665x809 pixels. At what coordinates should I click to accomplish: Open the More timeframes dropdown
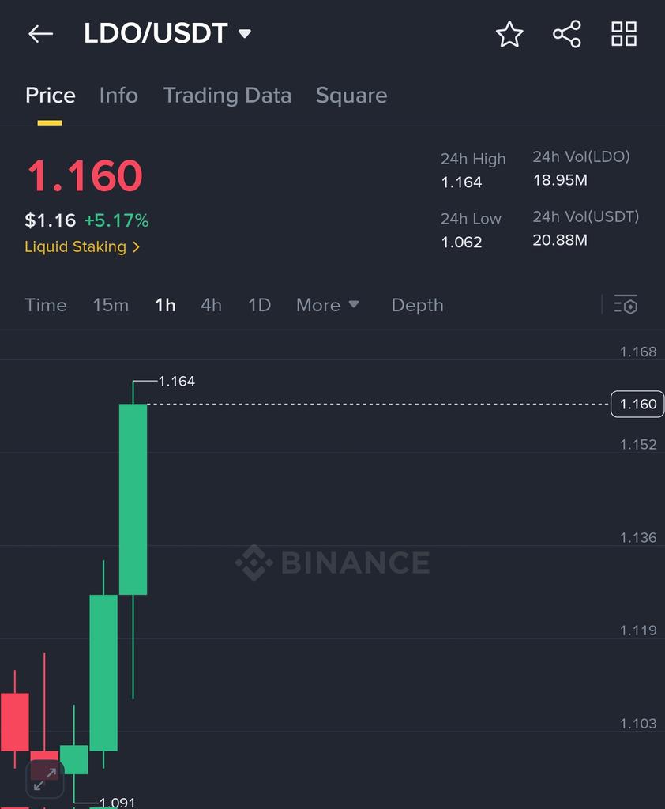tap(327, 305)
